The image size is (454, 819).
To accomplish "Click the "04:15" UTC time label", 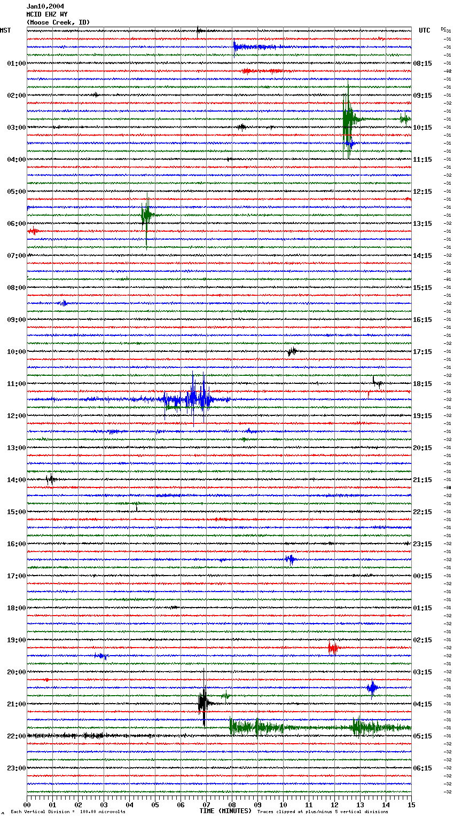I will point(422,704).
